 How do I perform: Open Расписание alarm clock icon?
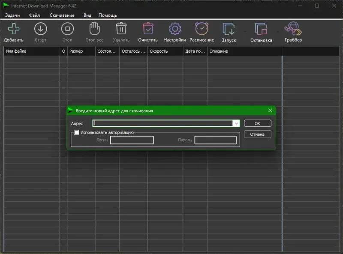[202, 29]
